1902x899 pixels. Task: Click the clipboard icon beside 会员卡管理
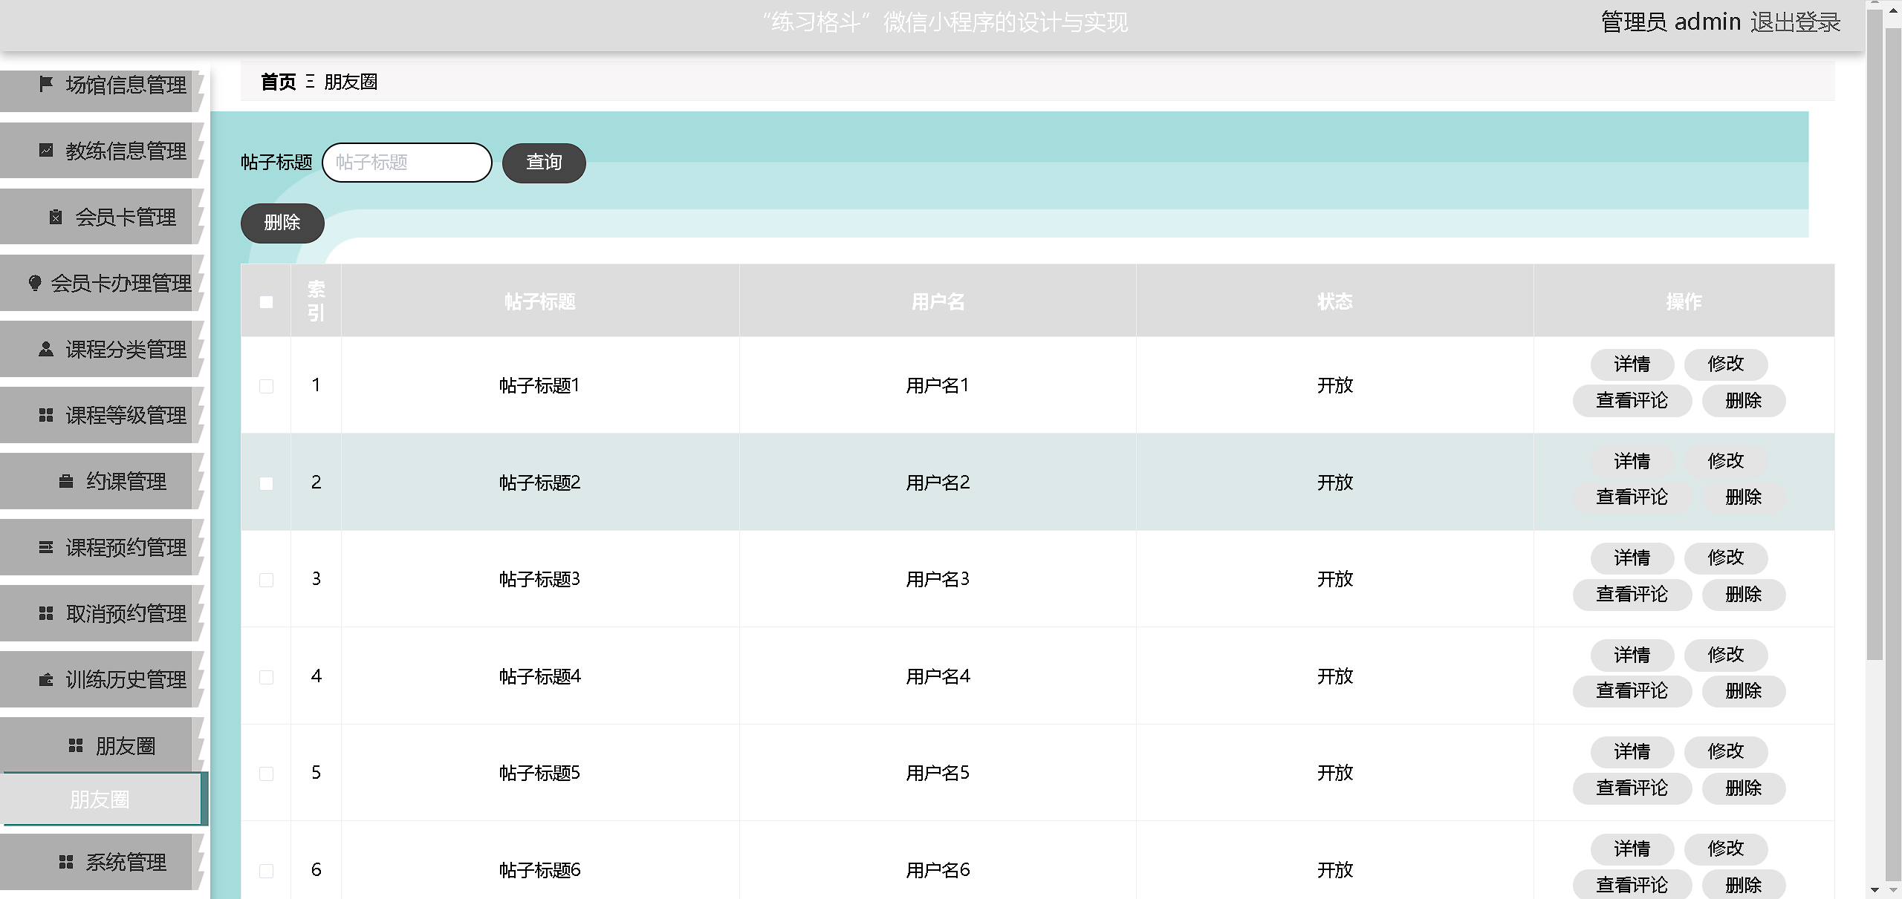[56, 217]
